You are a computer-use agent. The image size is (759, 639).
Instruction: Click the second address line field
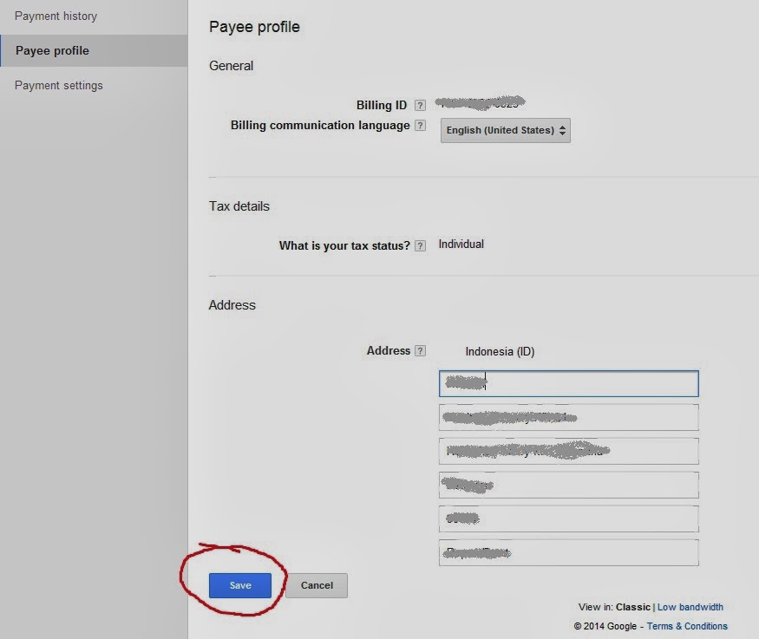pyautogui.click(x=568, y=417)
